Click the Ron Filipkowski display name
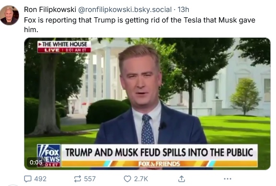The height and width of the screenshot is (186, 276). click(50, 10)
